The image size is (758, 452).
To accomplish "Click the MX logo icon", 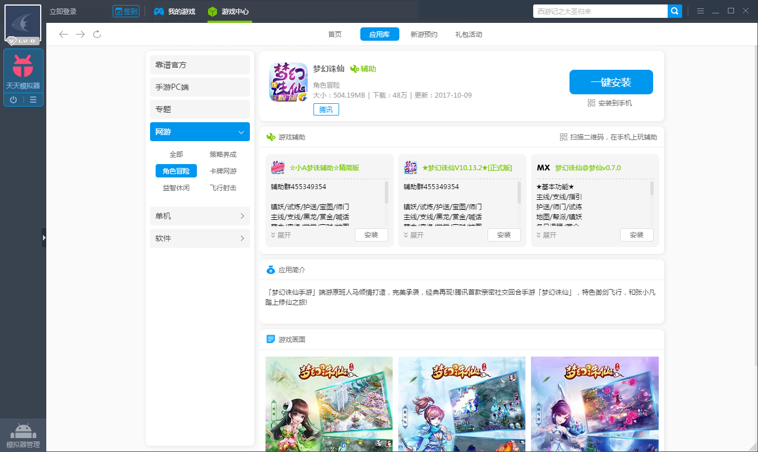I will click(x=543, y=167).
